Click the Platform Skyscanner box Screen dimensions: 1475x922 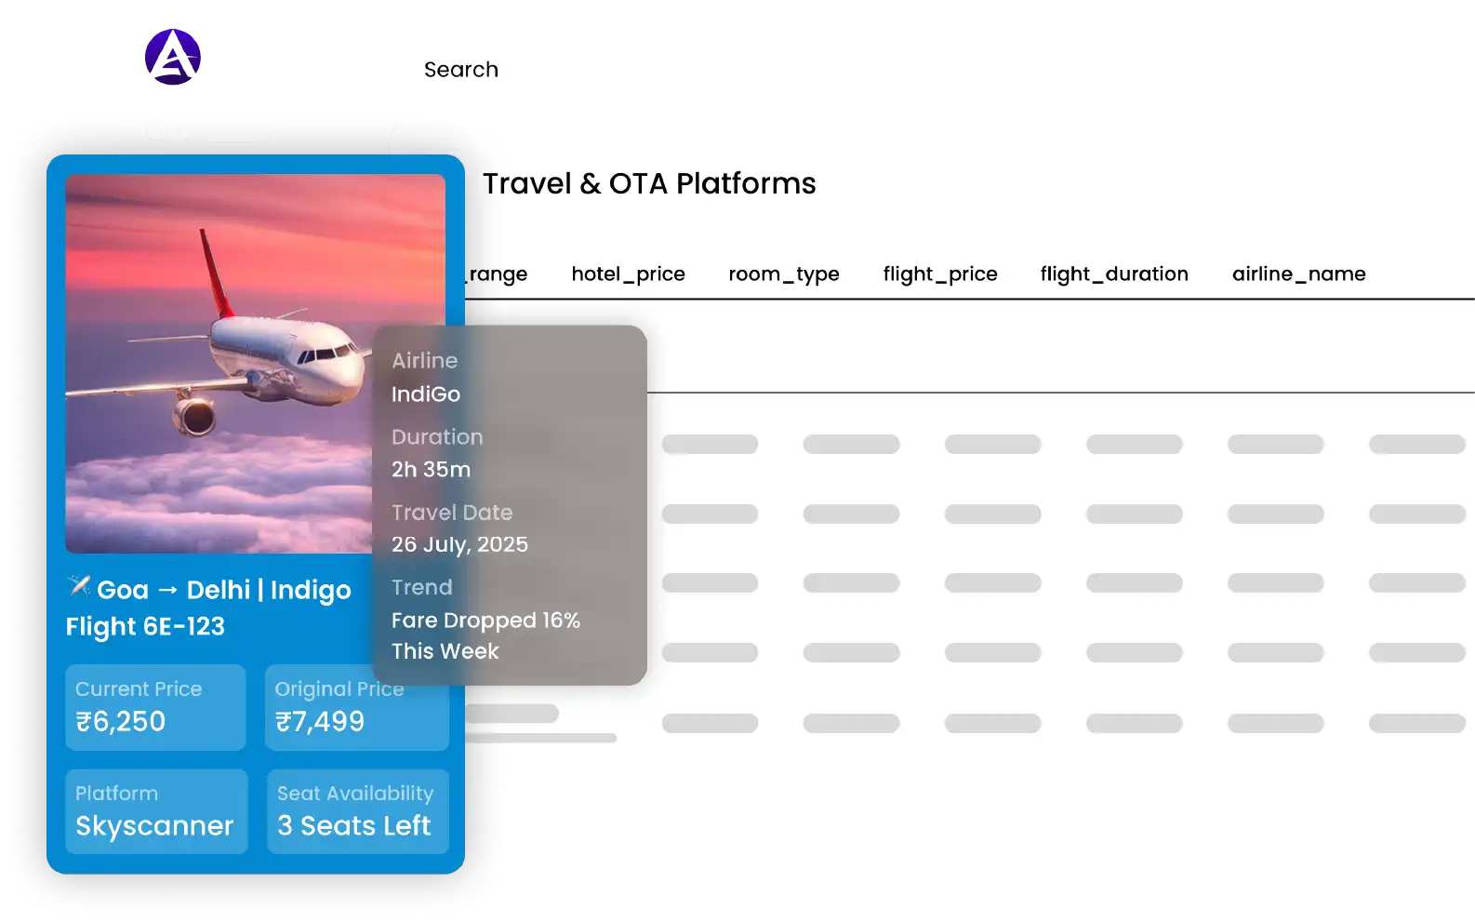click(x=155, y=811)
